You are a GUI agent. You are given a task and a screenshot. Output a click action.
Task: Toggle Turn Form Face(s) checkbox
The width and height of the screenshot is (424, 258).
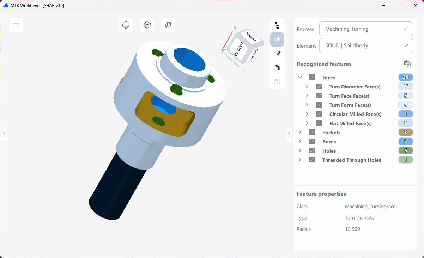[319, 105]
